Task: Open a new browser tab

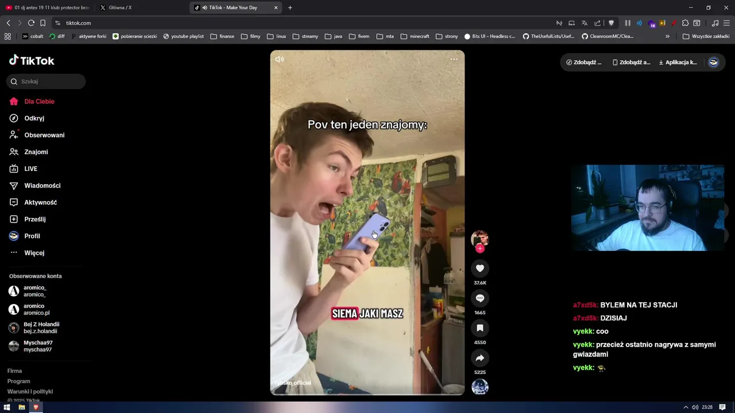Action: point(290,7)
